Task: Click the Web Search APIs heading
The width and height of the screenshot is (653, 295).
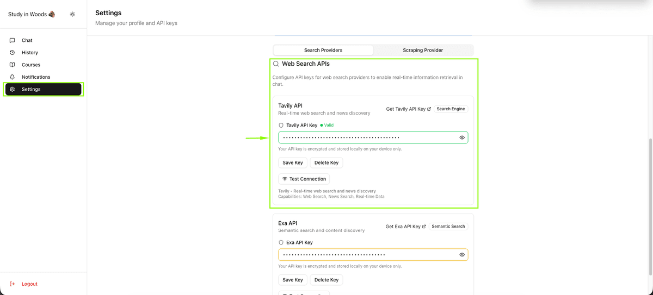Action: coord(306,64)
